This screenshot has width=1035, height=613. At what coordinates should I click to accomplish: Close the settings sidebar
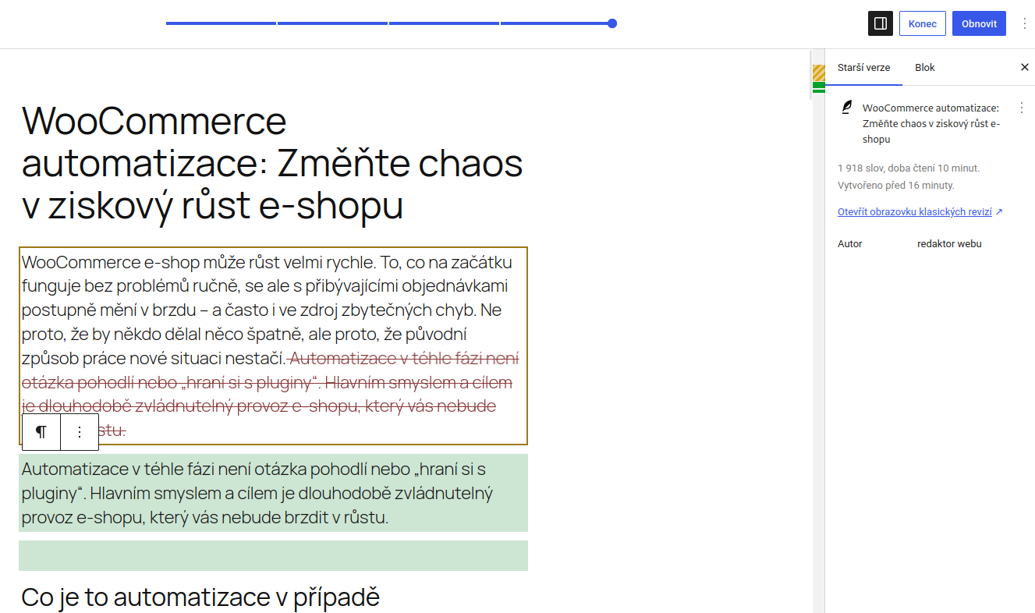[1025, 68]
